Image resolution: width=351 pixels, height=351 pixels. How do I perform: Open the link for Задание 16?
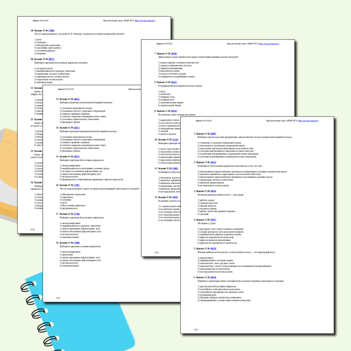(76, 185)
